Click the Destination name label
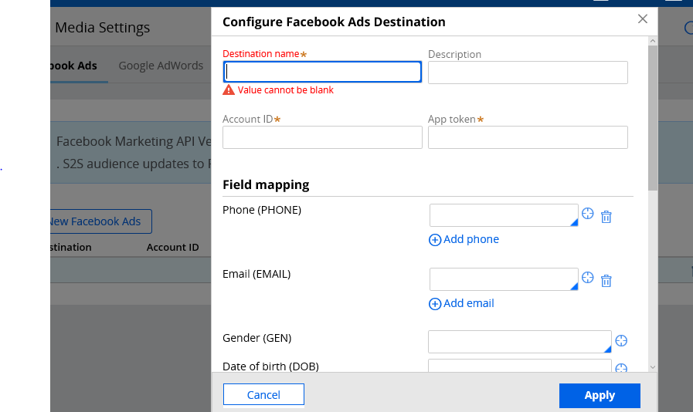Viewport: 693px width, 412px height. click(261, 54)
